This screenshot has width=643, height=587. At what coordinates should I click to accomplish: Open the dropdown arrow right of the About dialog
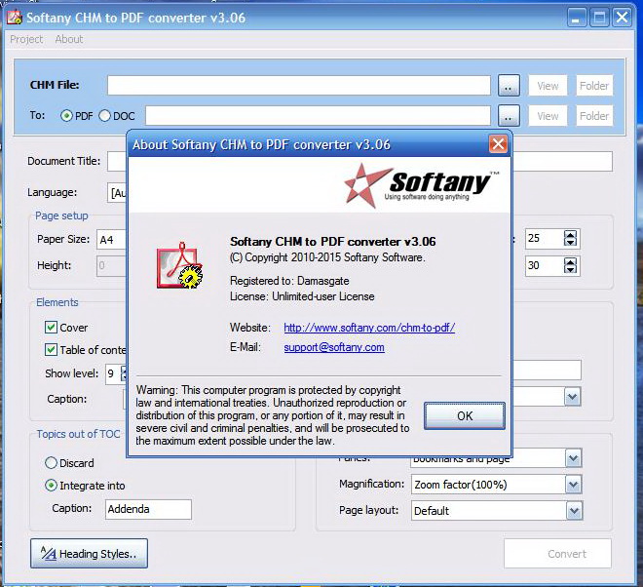click(573, 397)
